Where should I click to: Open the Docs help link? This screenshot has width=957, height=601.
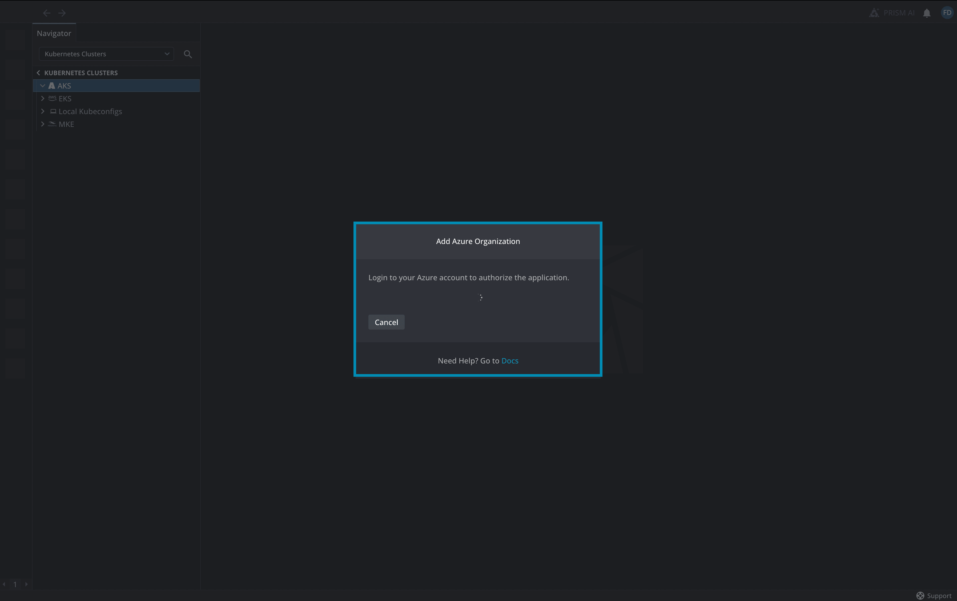[x=510, y=360]
